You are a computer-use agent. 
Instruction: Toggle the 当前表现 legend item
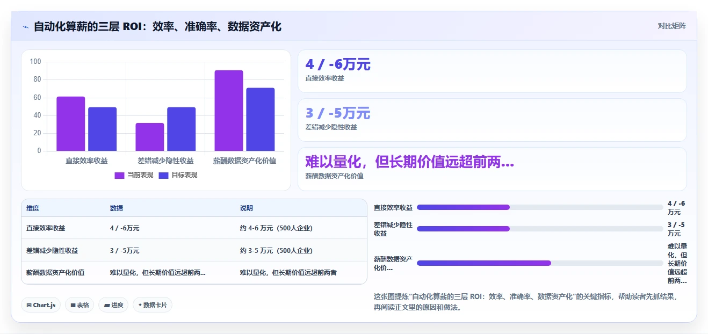click(x=134, y=175)
